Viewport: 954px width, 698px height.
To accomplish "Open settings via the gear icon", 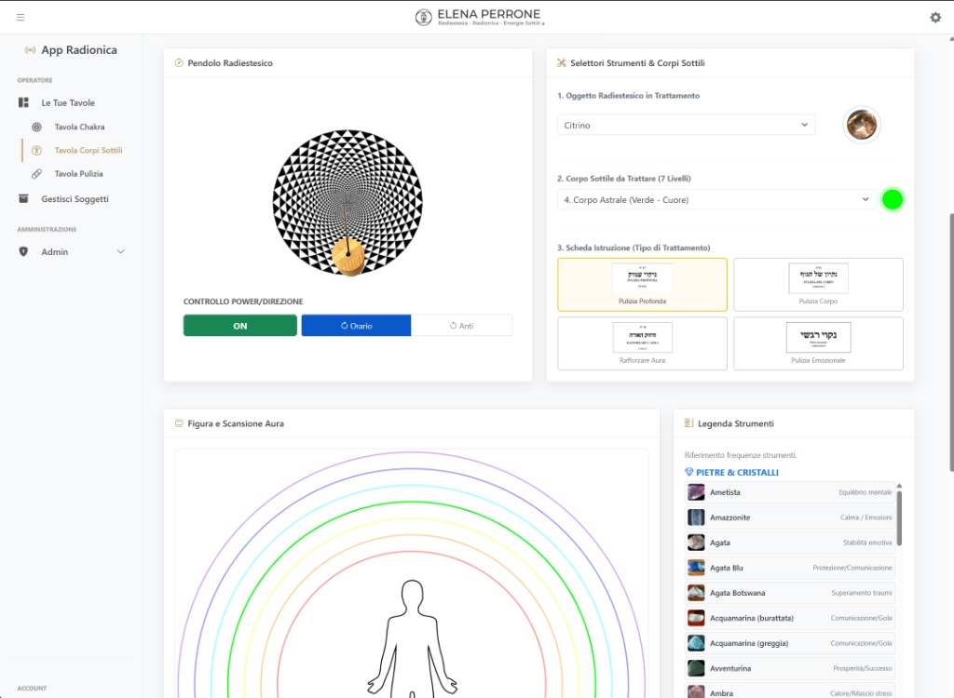I will (935, 17).
